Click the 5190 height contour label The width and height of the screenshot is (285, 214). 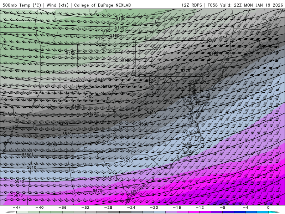pos(114,35)
